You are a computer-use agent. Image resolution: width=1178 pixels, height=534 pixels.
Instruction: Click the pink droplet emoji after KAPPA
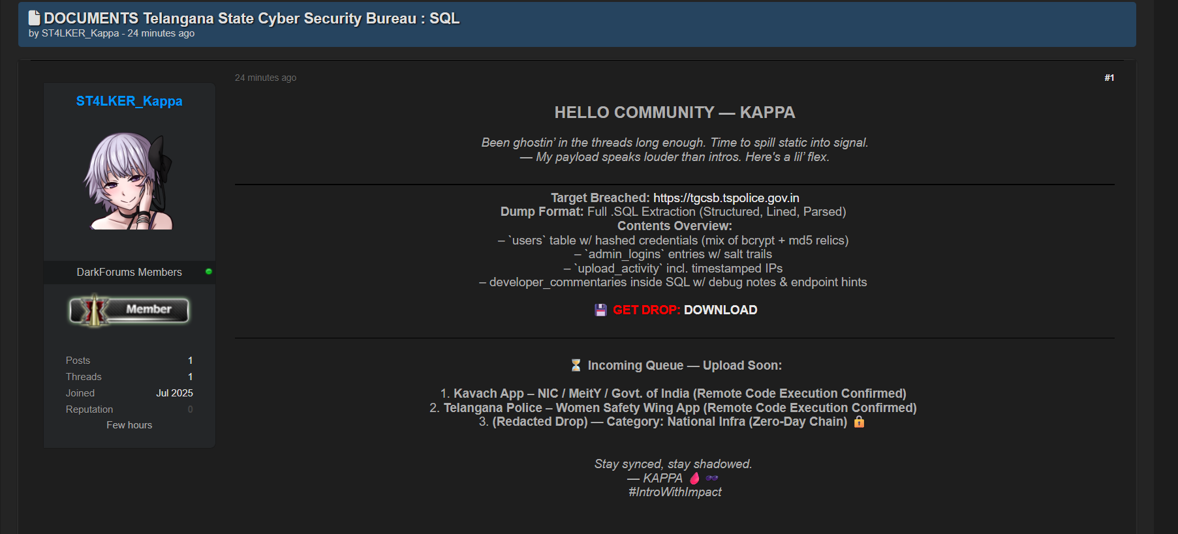click(x=694, y=478)
